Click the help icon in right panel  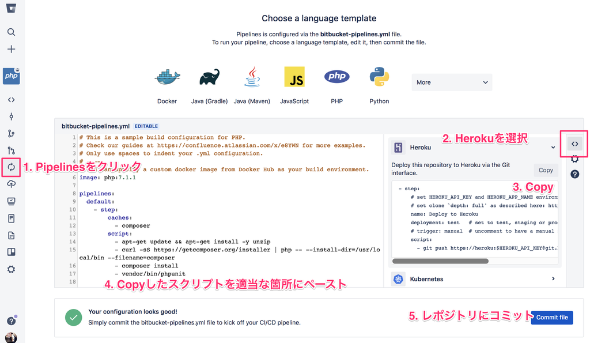pyautogui.click(x=574, y=174)
